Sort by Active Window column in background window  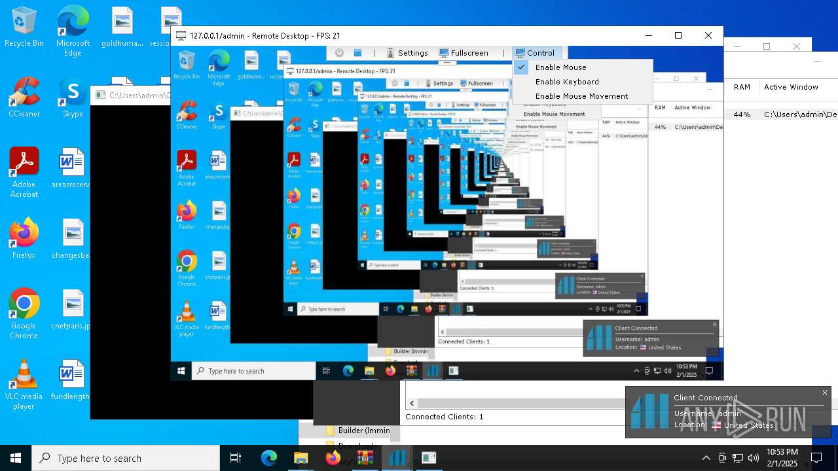click(x=791, y=87)
